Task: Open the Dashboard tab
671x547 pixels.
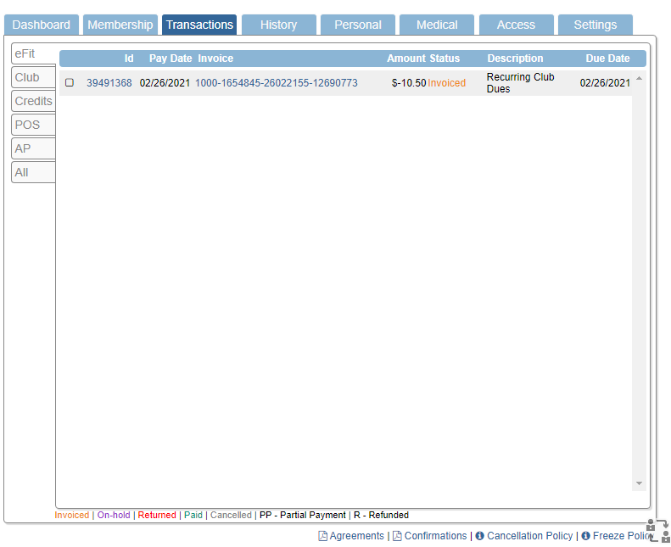Action: tap(42, 25)
